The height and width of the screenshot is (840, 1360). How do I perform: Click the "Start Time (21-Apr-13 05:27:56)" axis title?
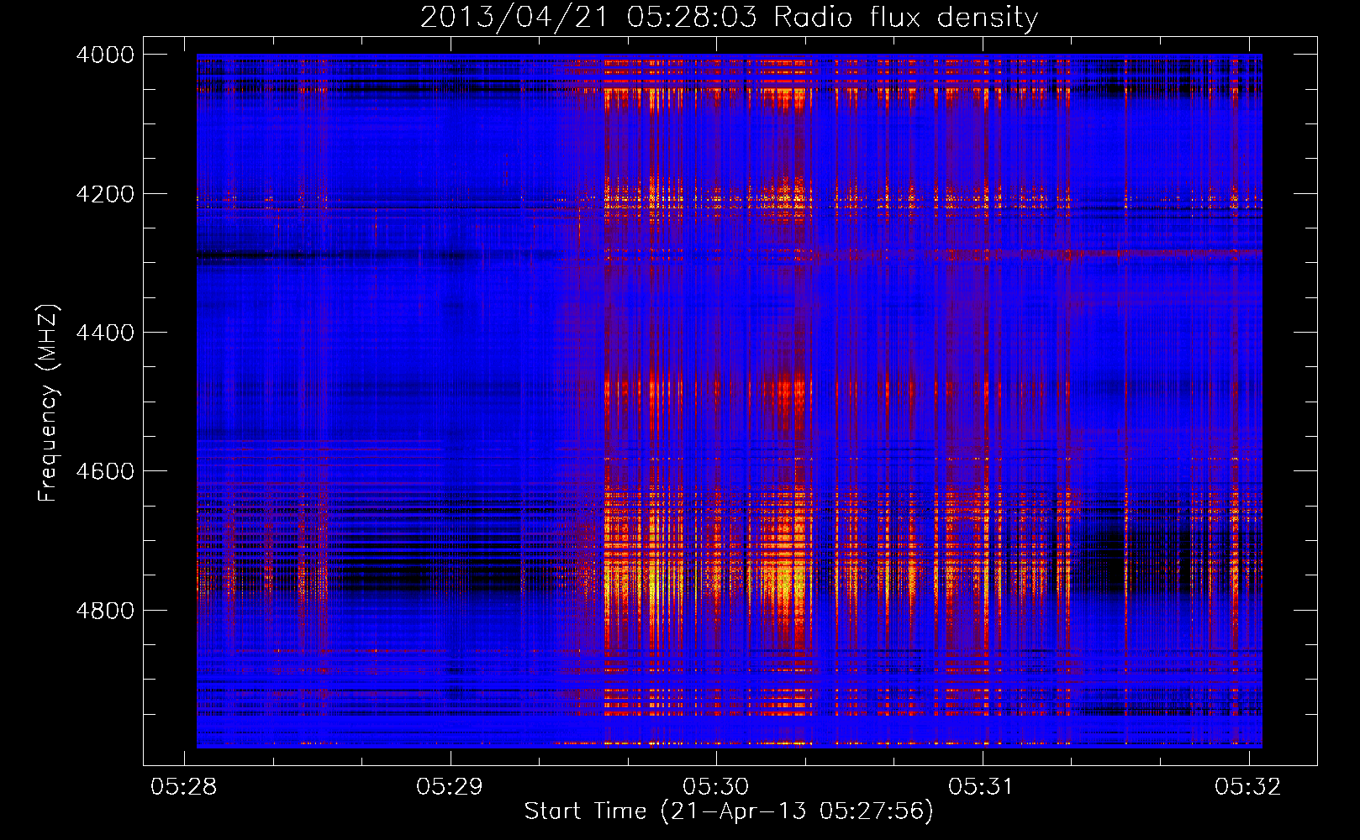pyautogui.click(x=729, y=811)
